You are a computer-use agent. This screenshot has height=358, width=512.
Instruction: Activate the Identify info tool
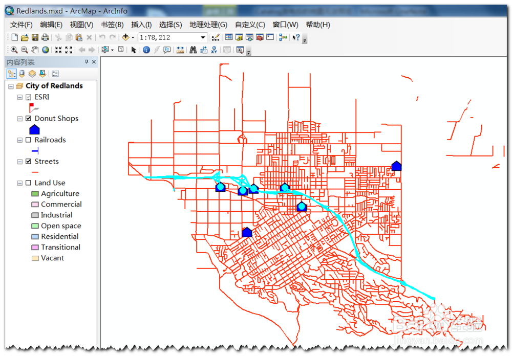click(146, 50)
